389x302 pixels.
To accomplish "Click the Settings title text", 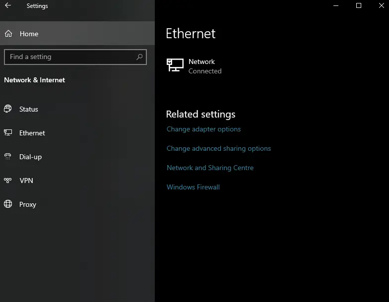I will 37,6.
